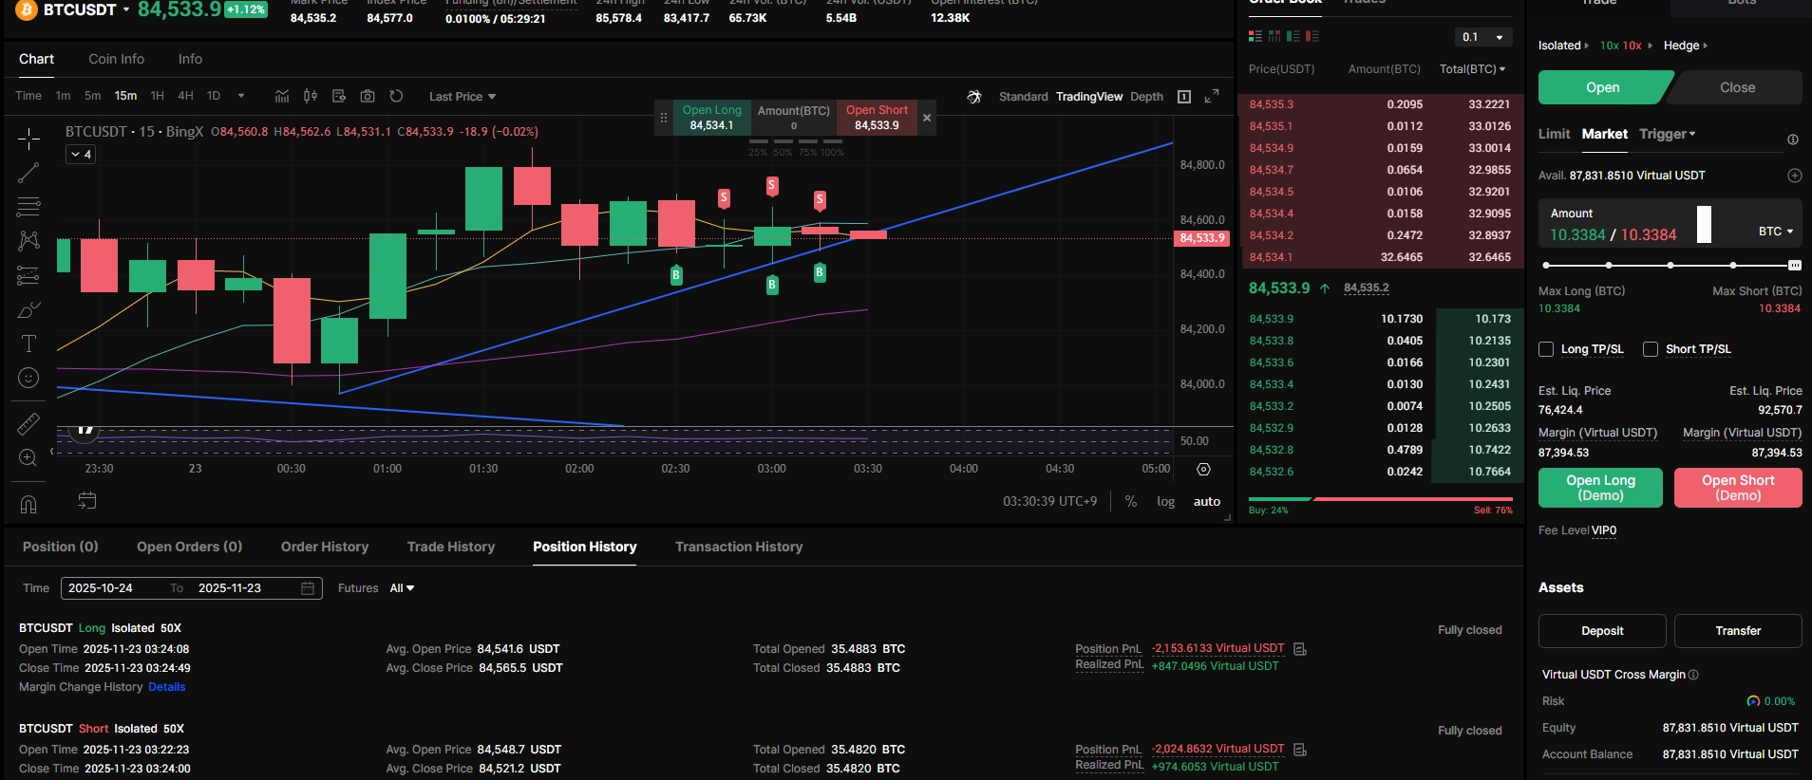Image resolution: width=1812 pixels, height=780 pixels.
Task: Change the candlestick chart style
Action: point(311,96)
